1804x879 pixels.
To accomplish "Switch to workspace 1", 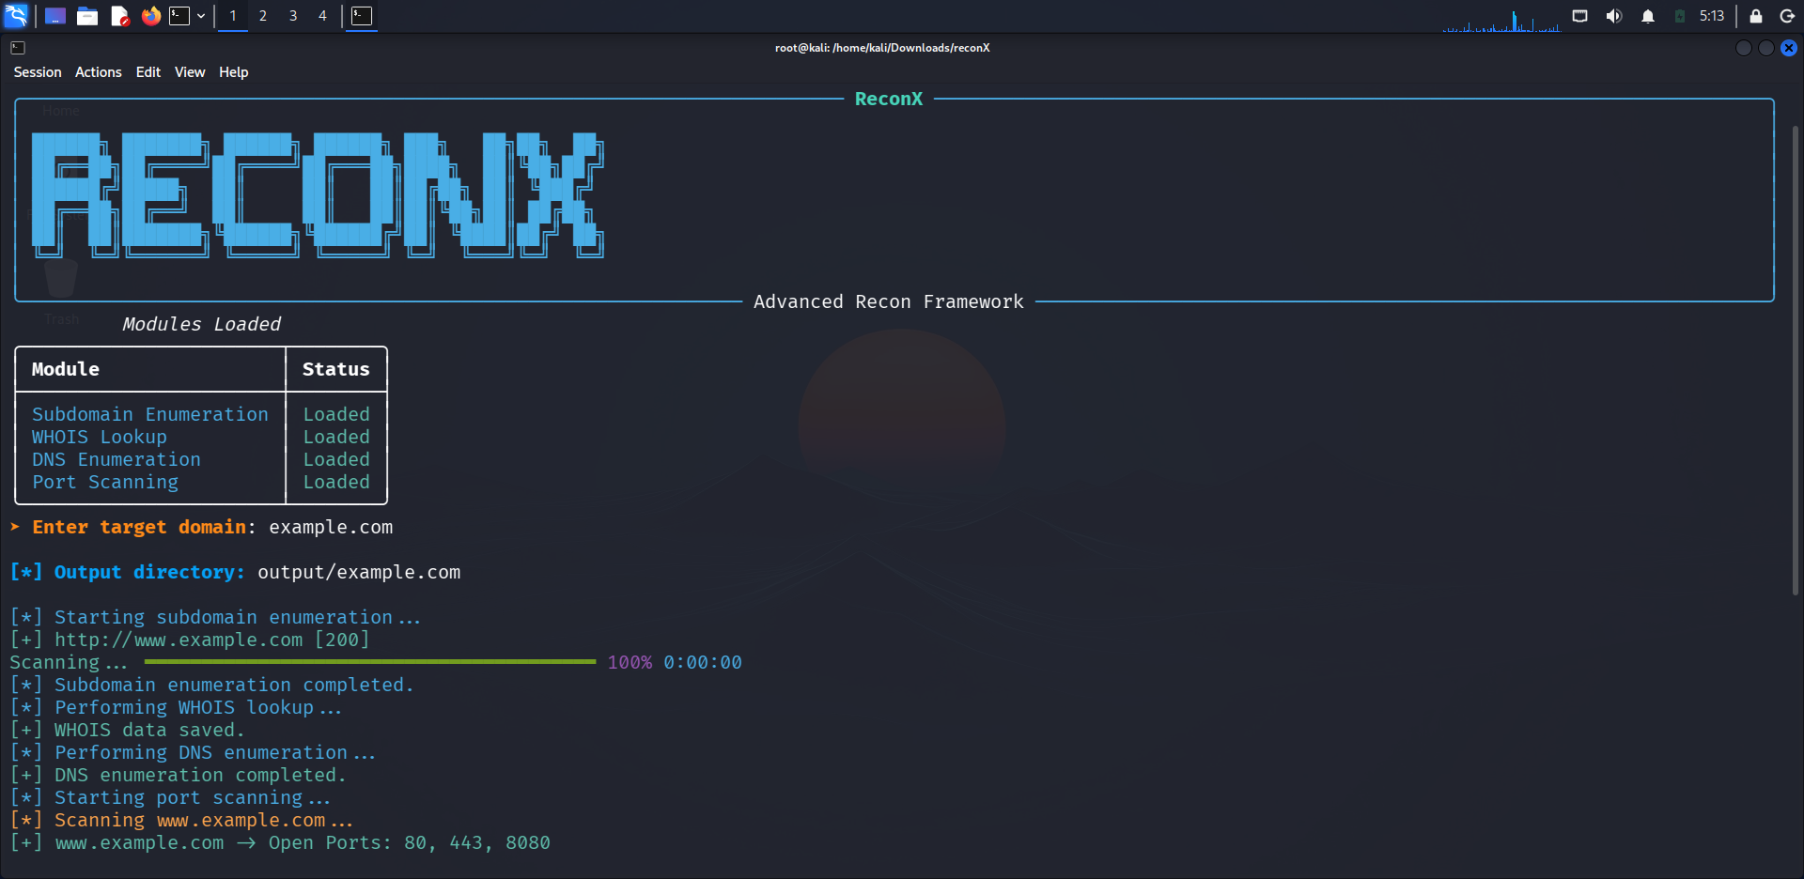I will pos(233,16).
